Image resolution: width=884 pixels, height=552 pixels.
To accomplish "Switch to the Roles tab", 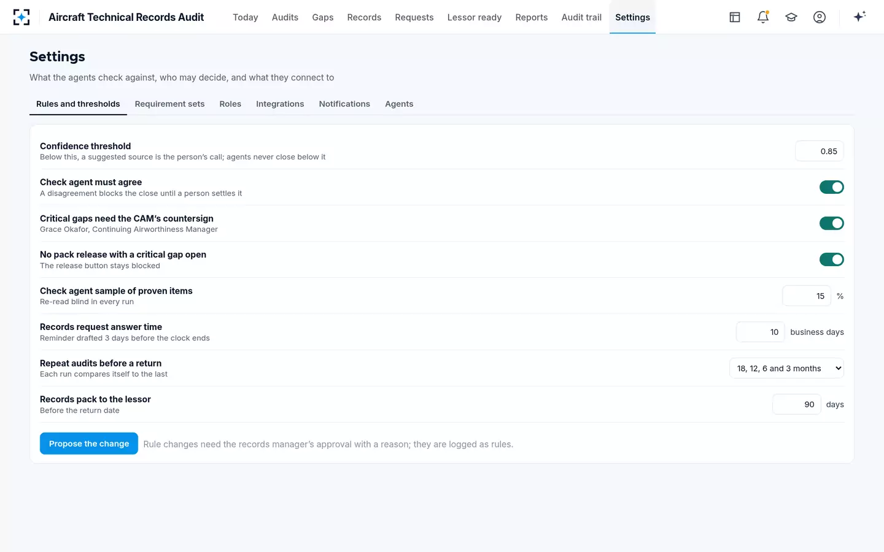I will click(230, 104).
